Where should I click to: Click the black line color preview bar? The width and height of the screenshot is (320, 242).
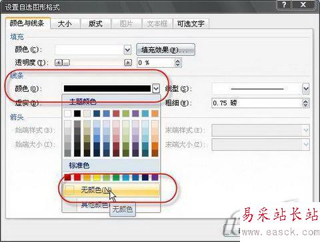pyautogui.click(x=107, y=88)
